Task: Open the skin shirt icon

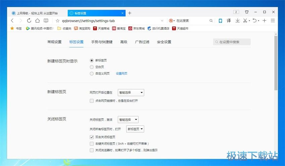Action: 247,12
